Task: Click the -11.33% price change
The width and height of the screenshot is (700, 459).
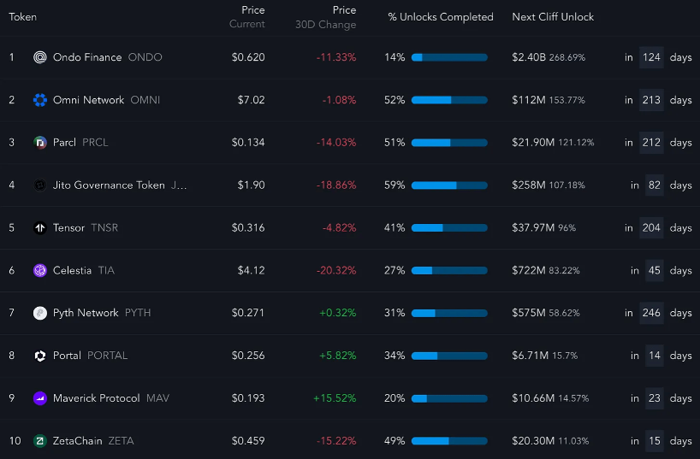Action: pos(336,57)
